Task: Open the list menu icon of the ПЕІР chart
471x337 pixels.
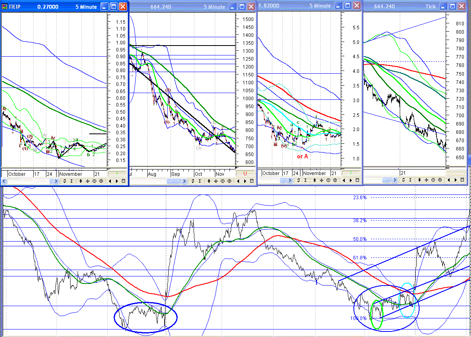Action: [x=123, y=181]
